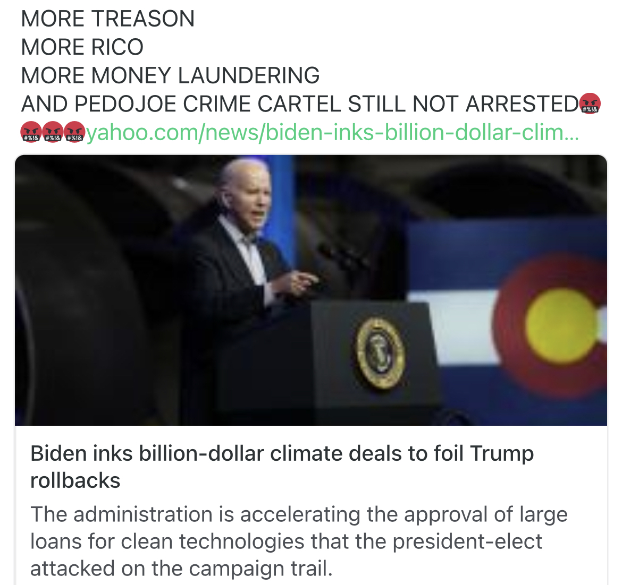Click the angry emoji after ARRESTED
Viewport: 622px width, 585px height.
[590, 104]
